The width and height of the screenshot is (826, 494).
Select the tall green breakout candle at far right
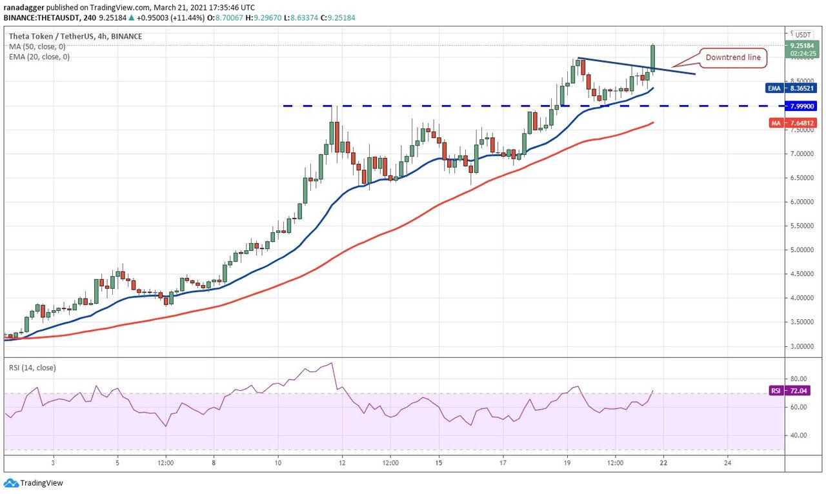(x=653, y=58)
